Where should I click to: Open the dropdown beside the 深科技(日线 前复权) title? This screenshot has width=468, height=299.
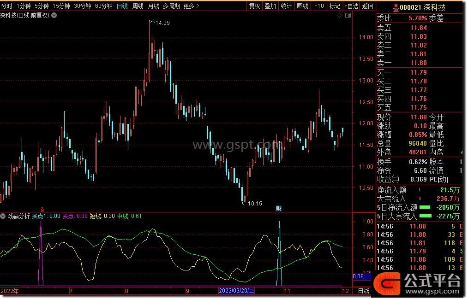click(x=54, y=15)
